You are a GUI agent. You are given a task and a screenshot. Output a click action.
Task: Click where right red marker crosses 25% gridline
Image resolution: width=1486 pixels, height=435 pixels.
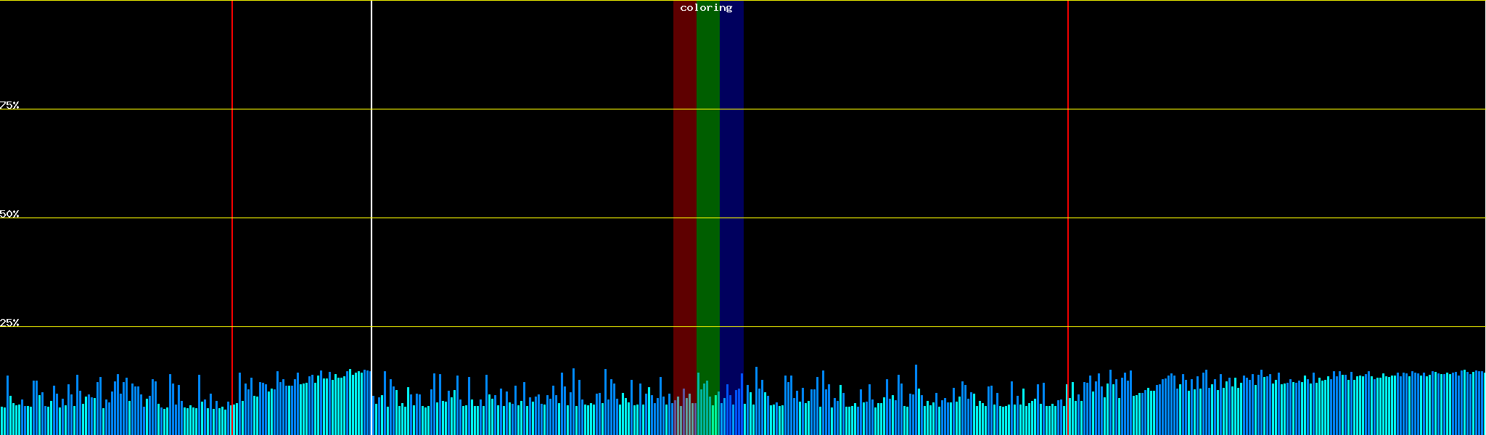click(x=1068, y=327)
